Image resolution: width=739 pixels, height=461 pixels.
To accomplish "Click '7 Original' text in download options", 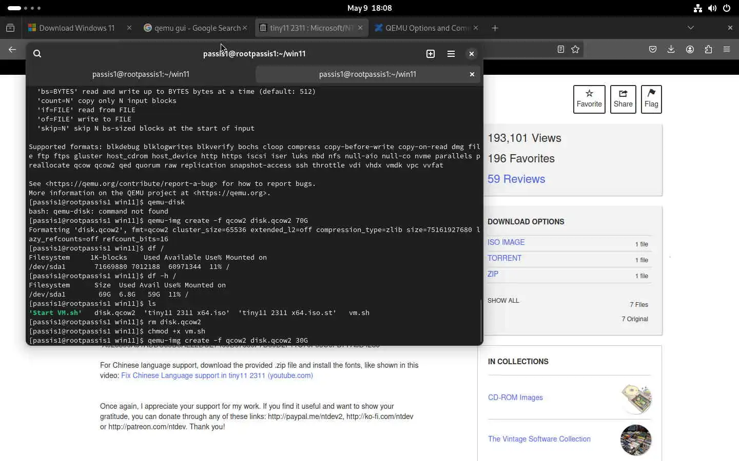I will pos(635,319).
